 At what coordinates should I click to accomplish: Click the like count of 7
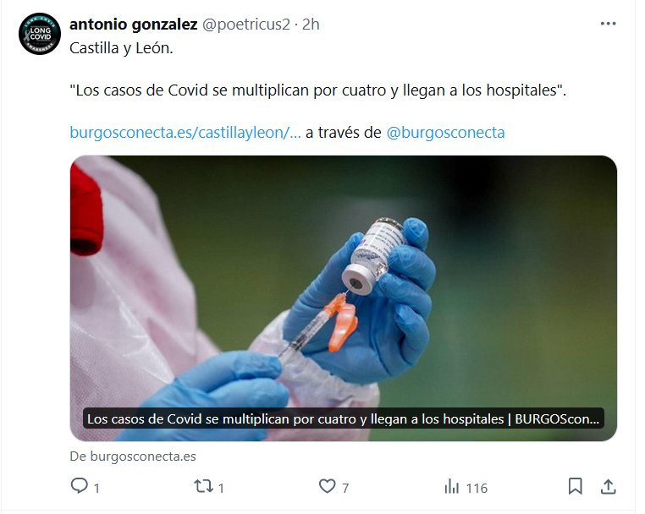[345, 488]
